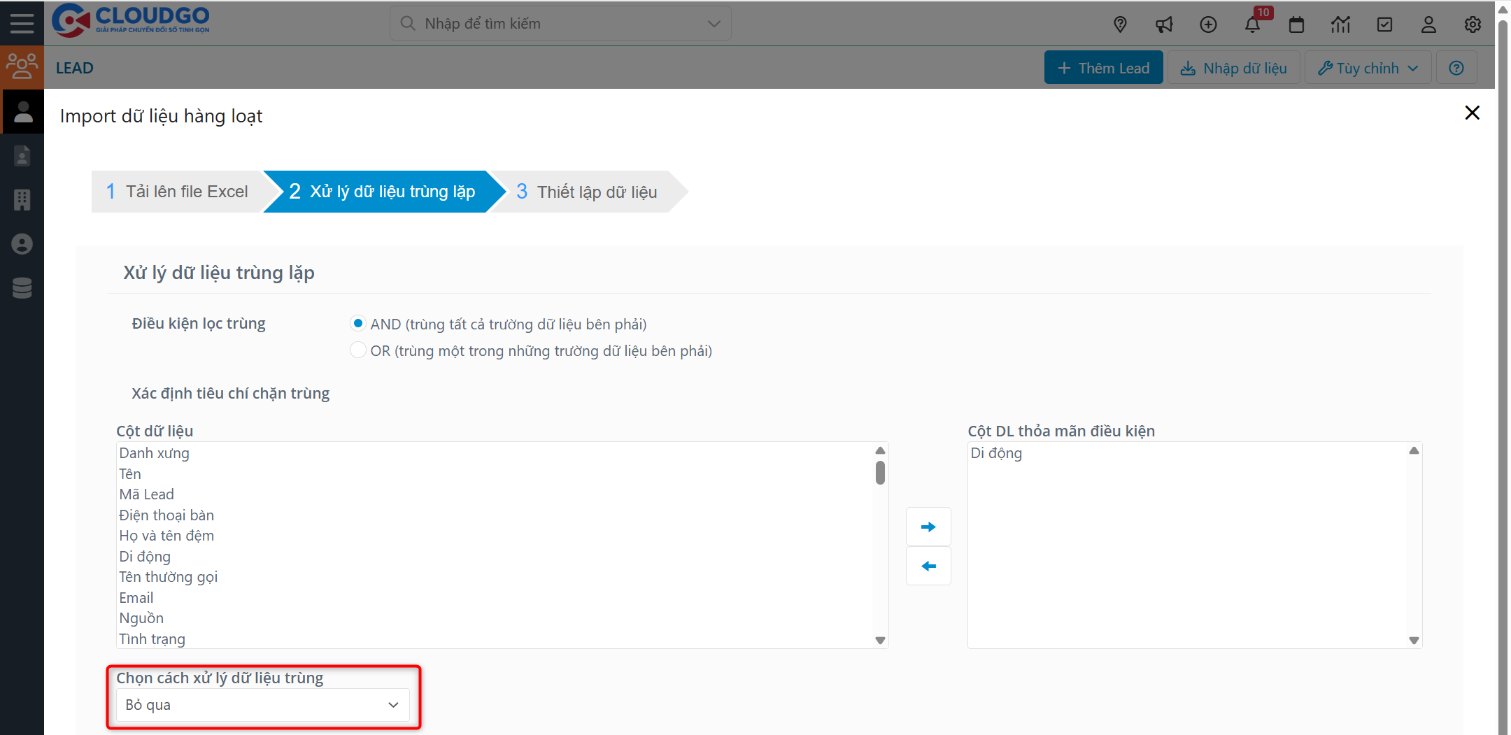Switch to step 1 Tải lên file Excel
Viewport: 1511px width, 735px height.
point(178,191)
